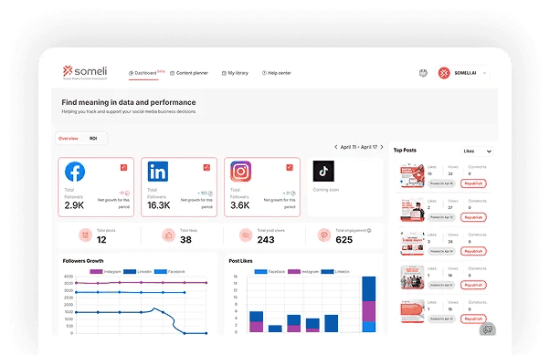Screen dimensions: 550x355
Task: Go to My library
Action: tap(235, 73)
